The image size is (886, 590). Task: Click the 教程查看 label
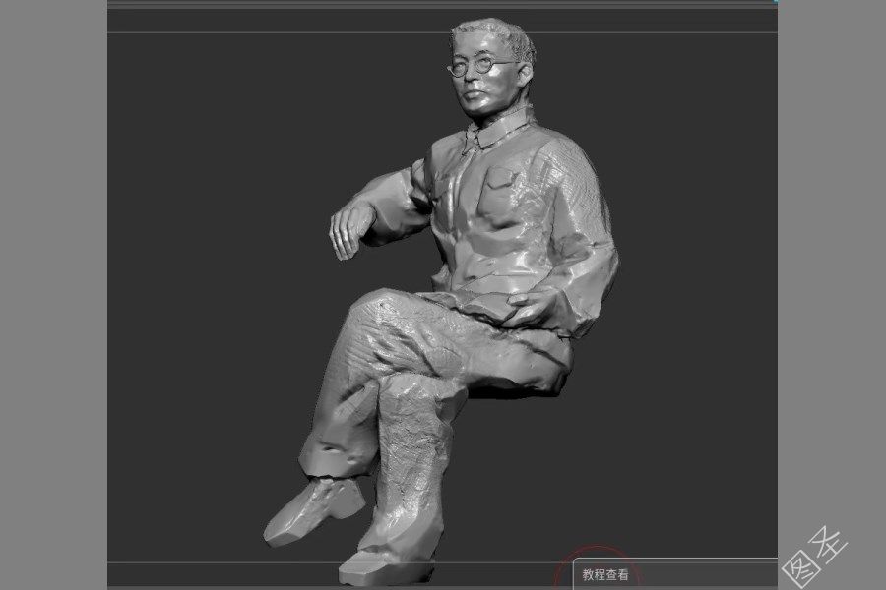[605, 575]
